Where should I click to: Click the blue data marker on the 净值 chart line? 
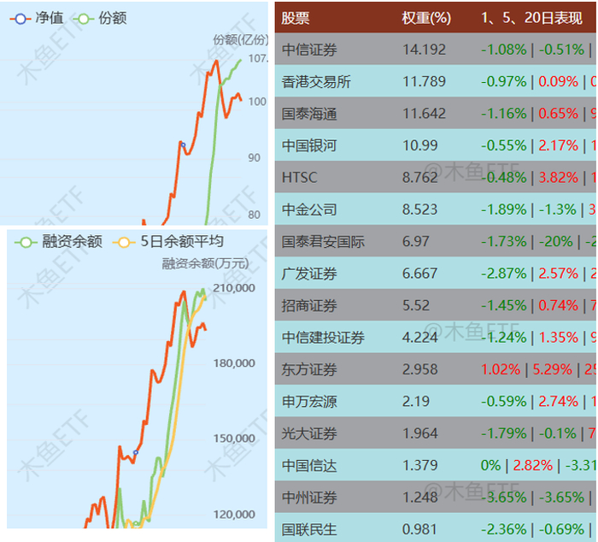click(x=183, y=145)
